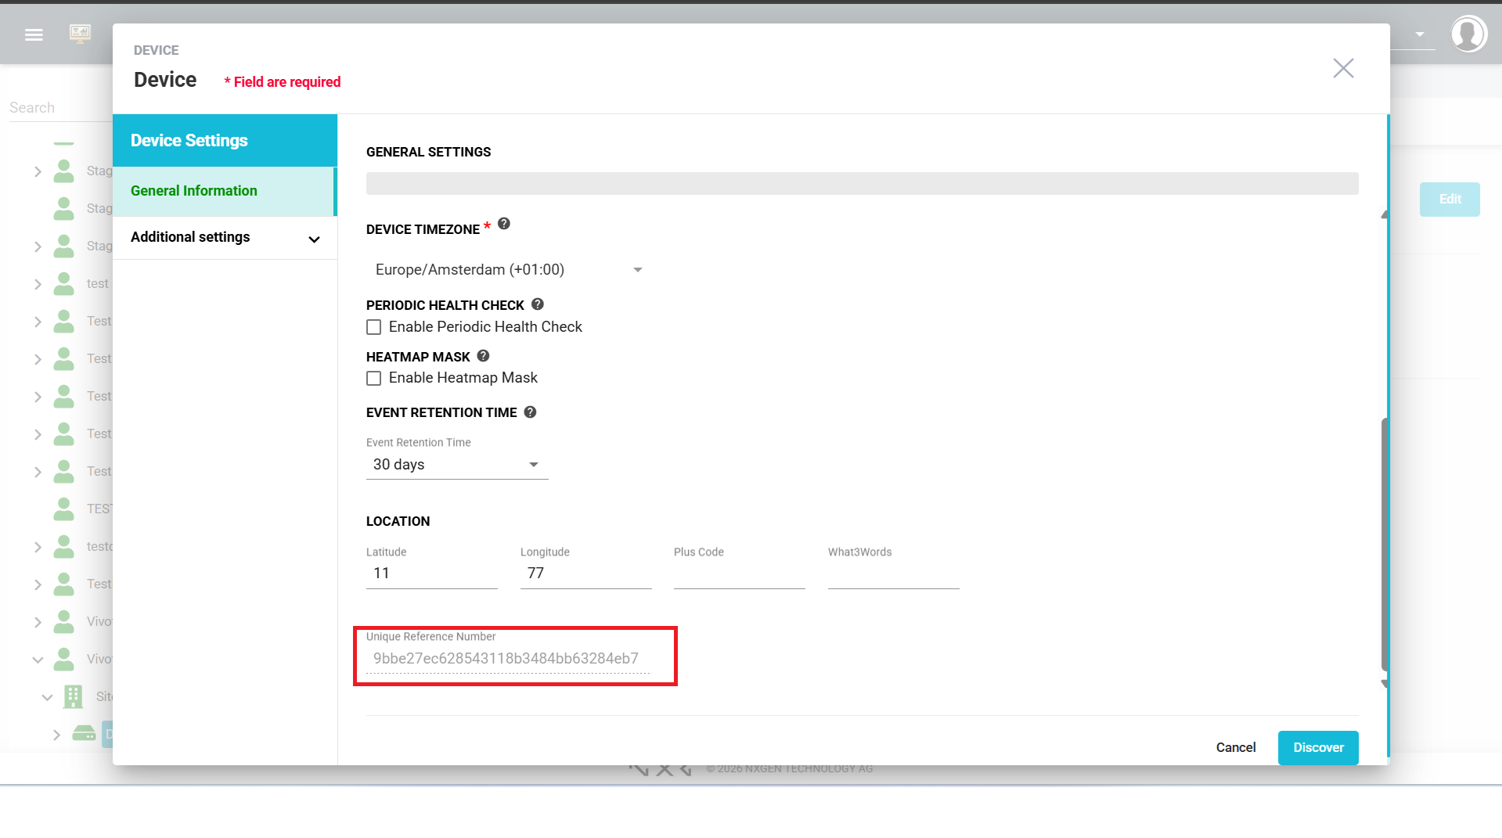Click the Latitude input field

click(x=431, y=574)
